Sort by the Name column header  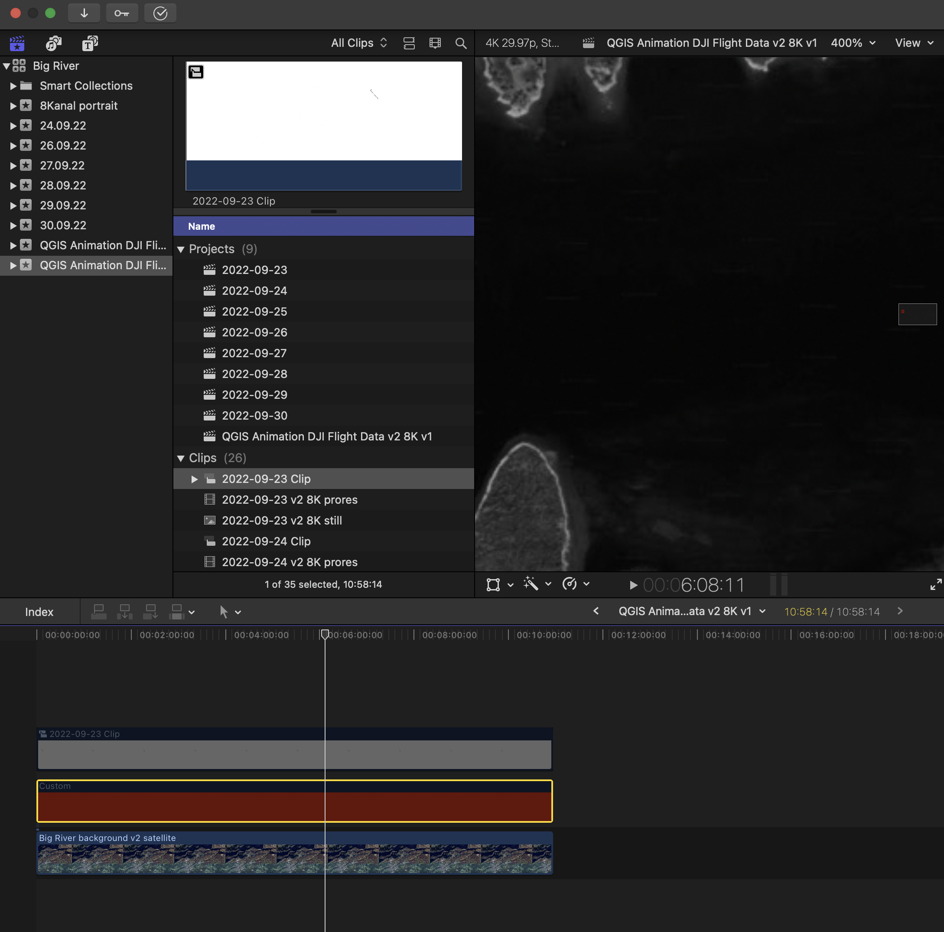point(201,226)
